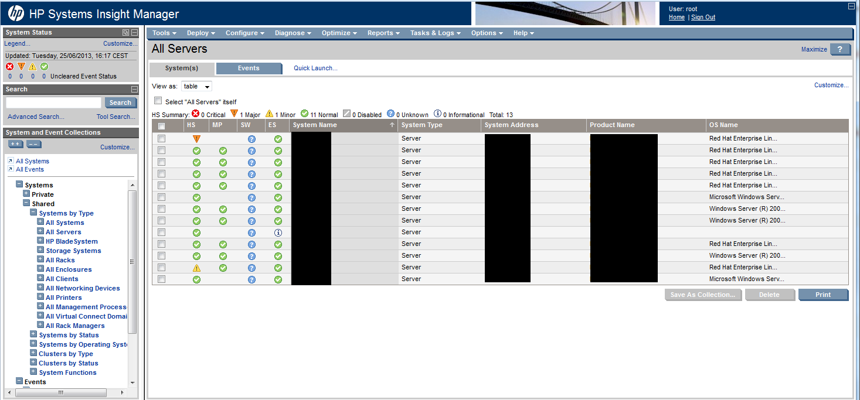860x400 pixels.
Task: Click the yellow minor icon in System Status panel
Action: (x=32, y=66)
